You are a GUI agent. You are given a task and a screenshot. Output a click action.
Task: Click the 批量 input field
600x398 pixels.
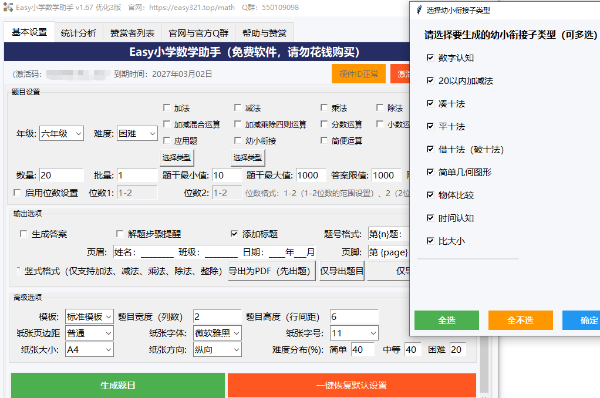137,176
